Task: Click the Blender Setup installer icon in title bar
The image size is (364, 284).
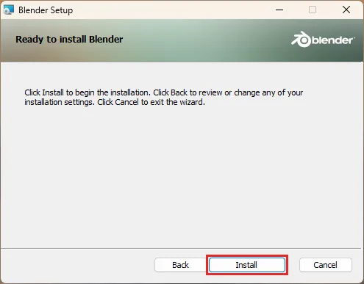Action: 9,10
